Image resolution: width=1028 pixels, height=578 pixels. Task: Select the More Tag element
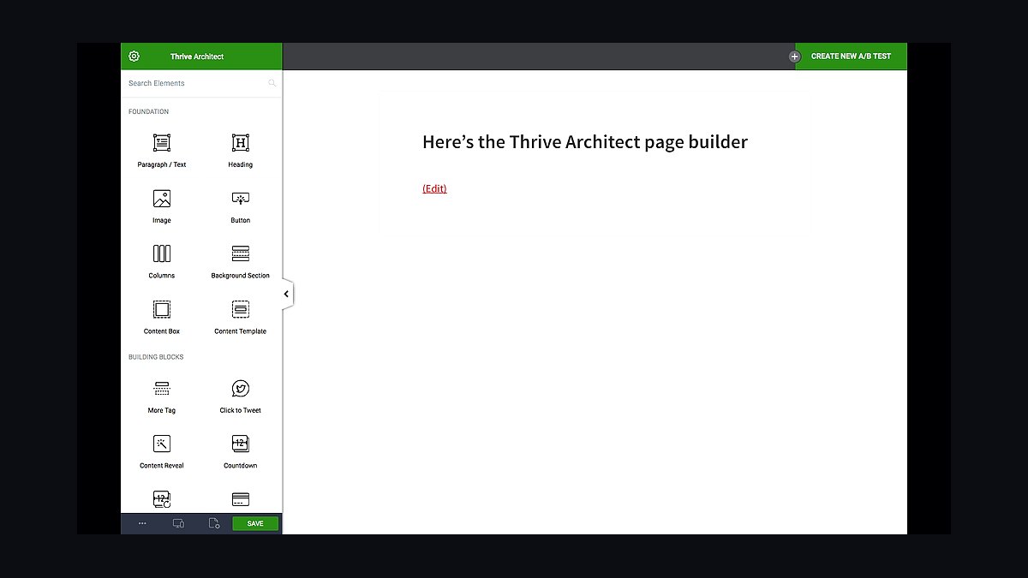162,396
